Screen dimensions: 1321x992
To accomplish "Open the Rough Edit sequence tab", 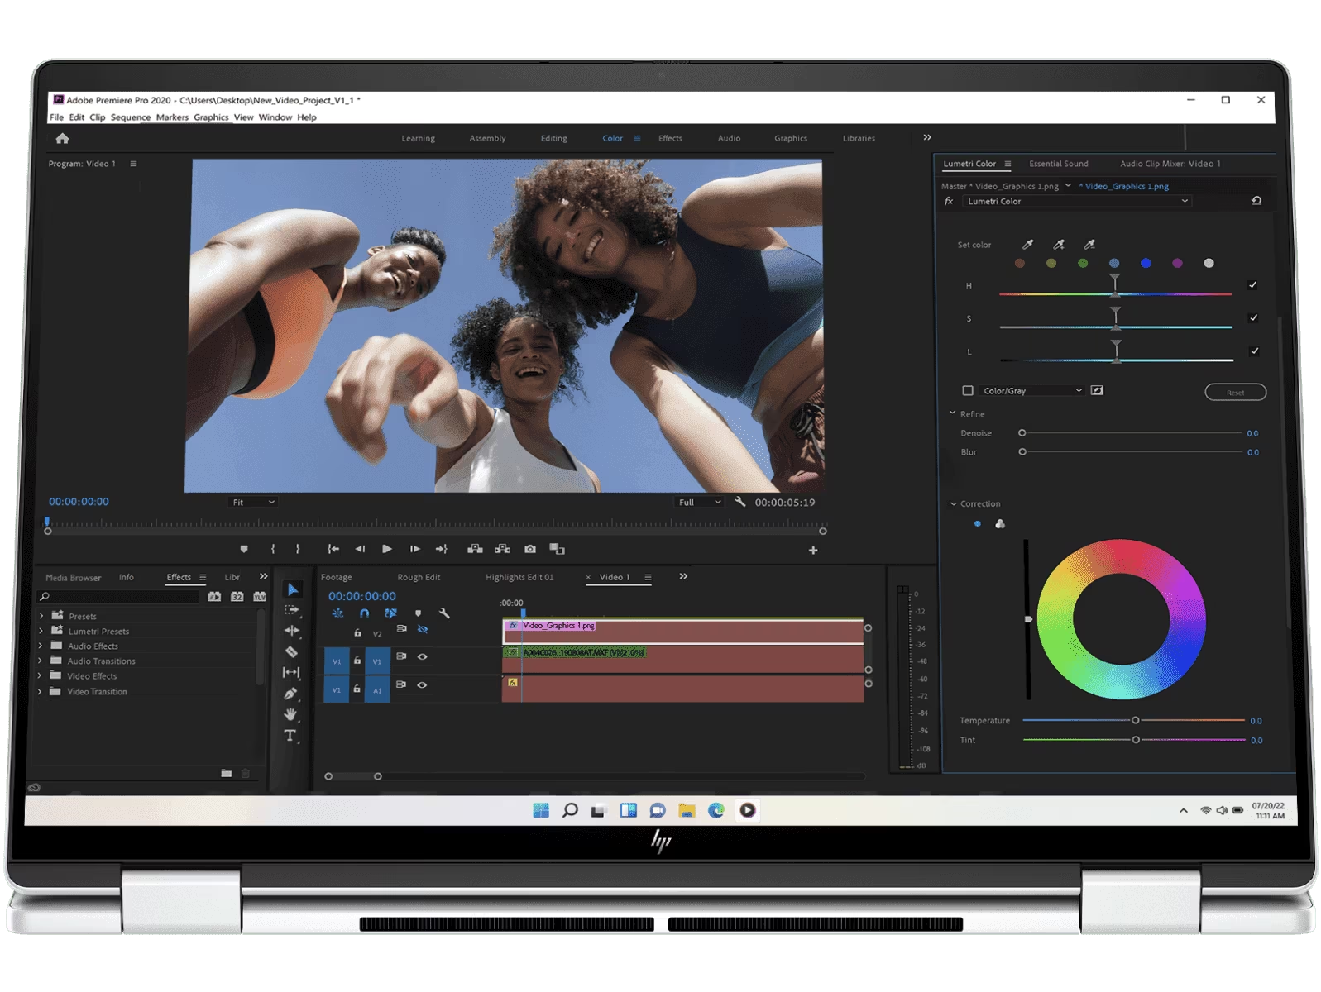I will (x=419, y=577).
